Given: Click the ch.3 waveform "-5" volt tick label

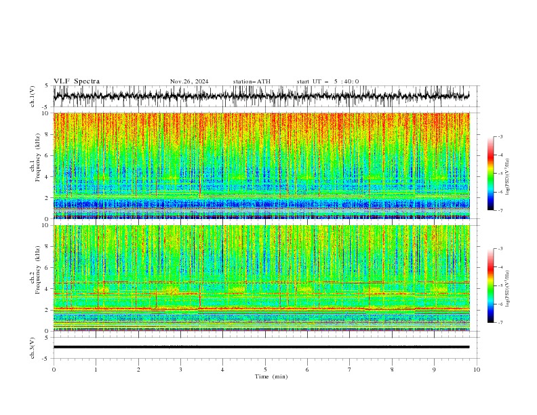Looking at the screenshot, I should point(46,359).
